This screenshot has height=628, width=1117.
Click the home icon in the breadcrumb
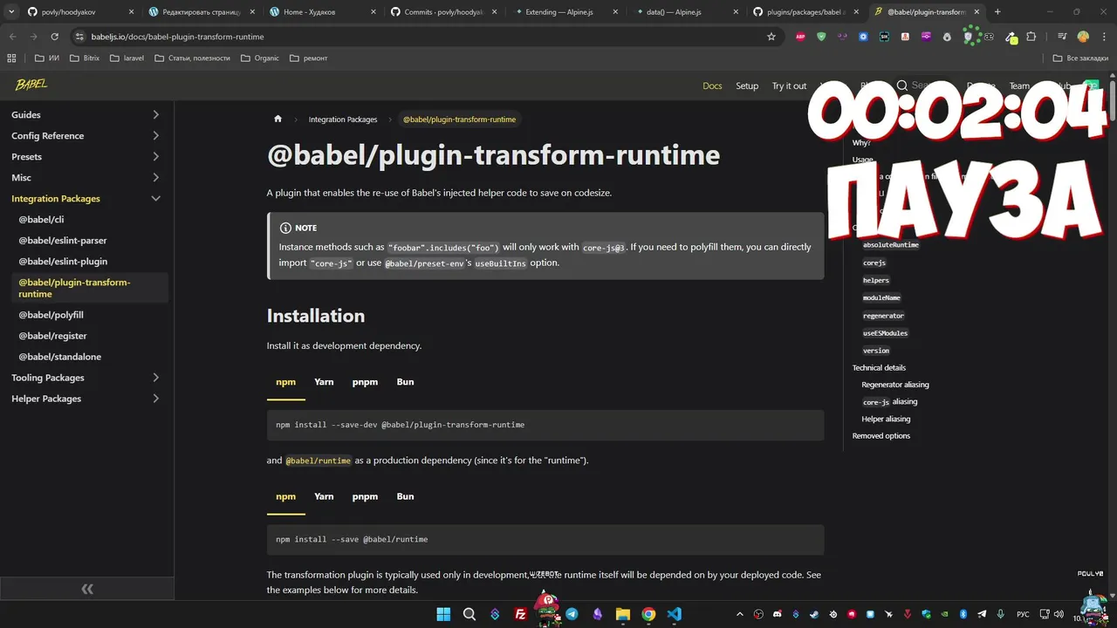[x=278, y=119]
